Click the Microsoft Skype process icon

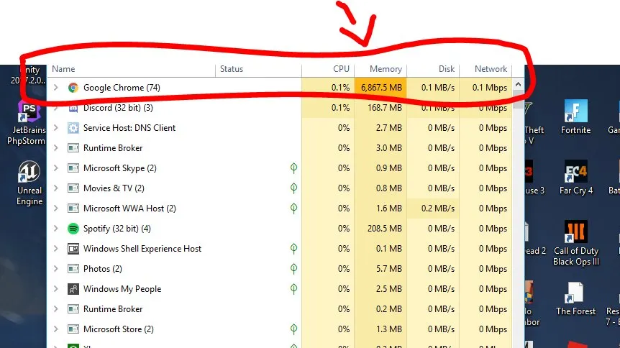73,168
